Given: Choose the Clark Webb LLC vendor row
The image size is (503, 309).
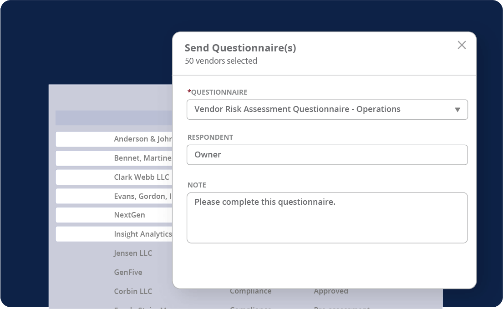Looking at the screenshot, I should [141, 177].
